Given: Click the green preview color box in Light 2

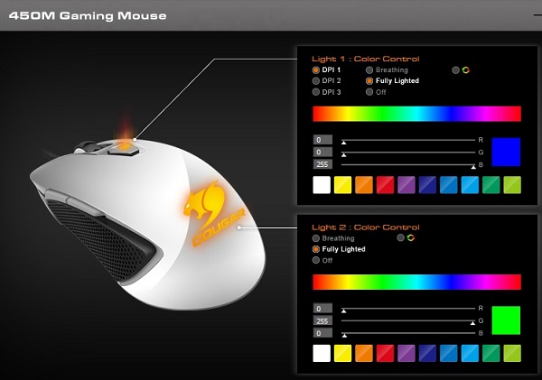Looking at the screenshot, I should tap(506, 320).
